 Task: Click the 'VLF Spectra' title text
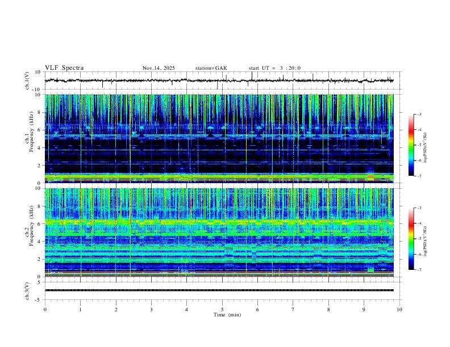tap(64, 68)
